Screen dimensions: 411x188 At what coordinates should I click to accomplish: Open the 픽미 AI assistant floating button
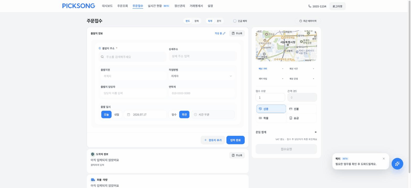pos(397,164)
